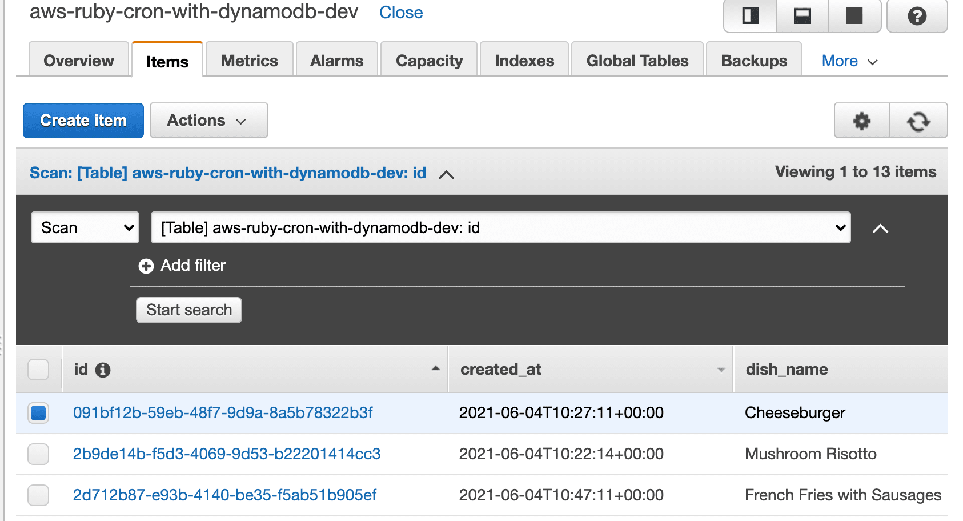This screenshot has height=521, width=963.
Task: Switch to full-screen panel view icon
Action: point(854,16)
